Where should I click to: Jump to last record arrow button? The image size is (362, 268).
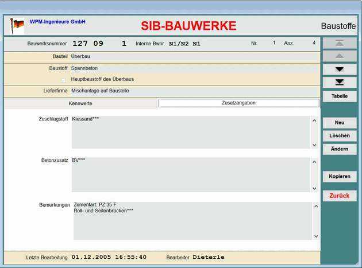340,82
